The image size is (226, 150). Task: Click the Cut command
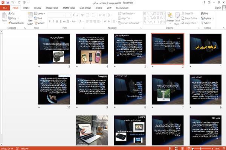click(12, 14)
